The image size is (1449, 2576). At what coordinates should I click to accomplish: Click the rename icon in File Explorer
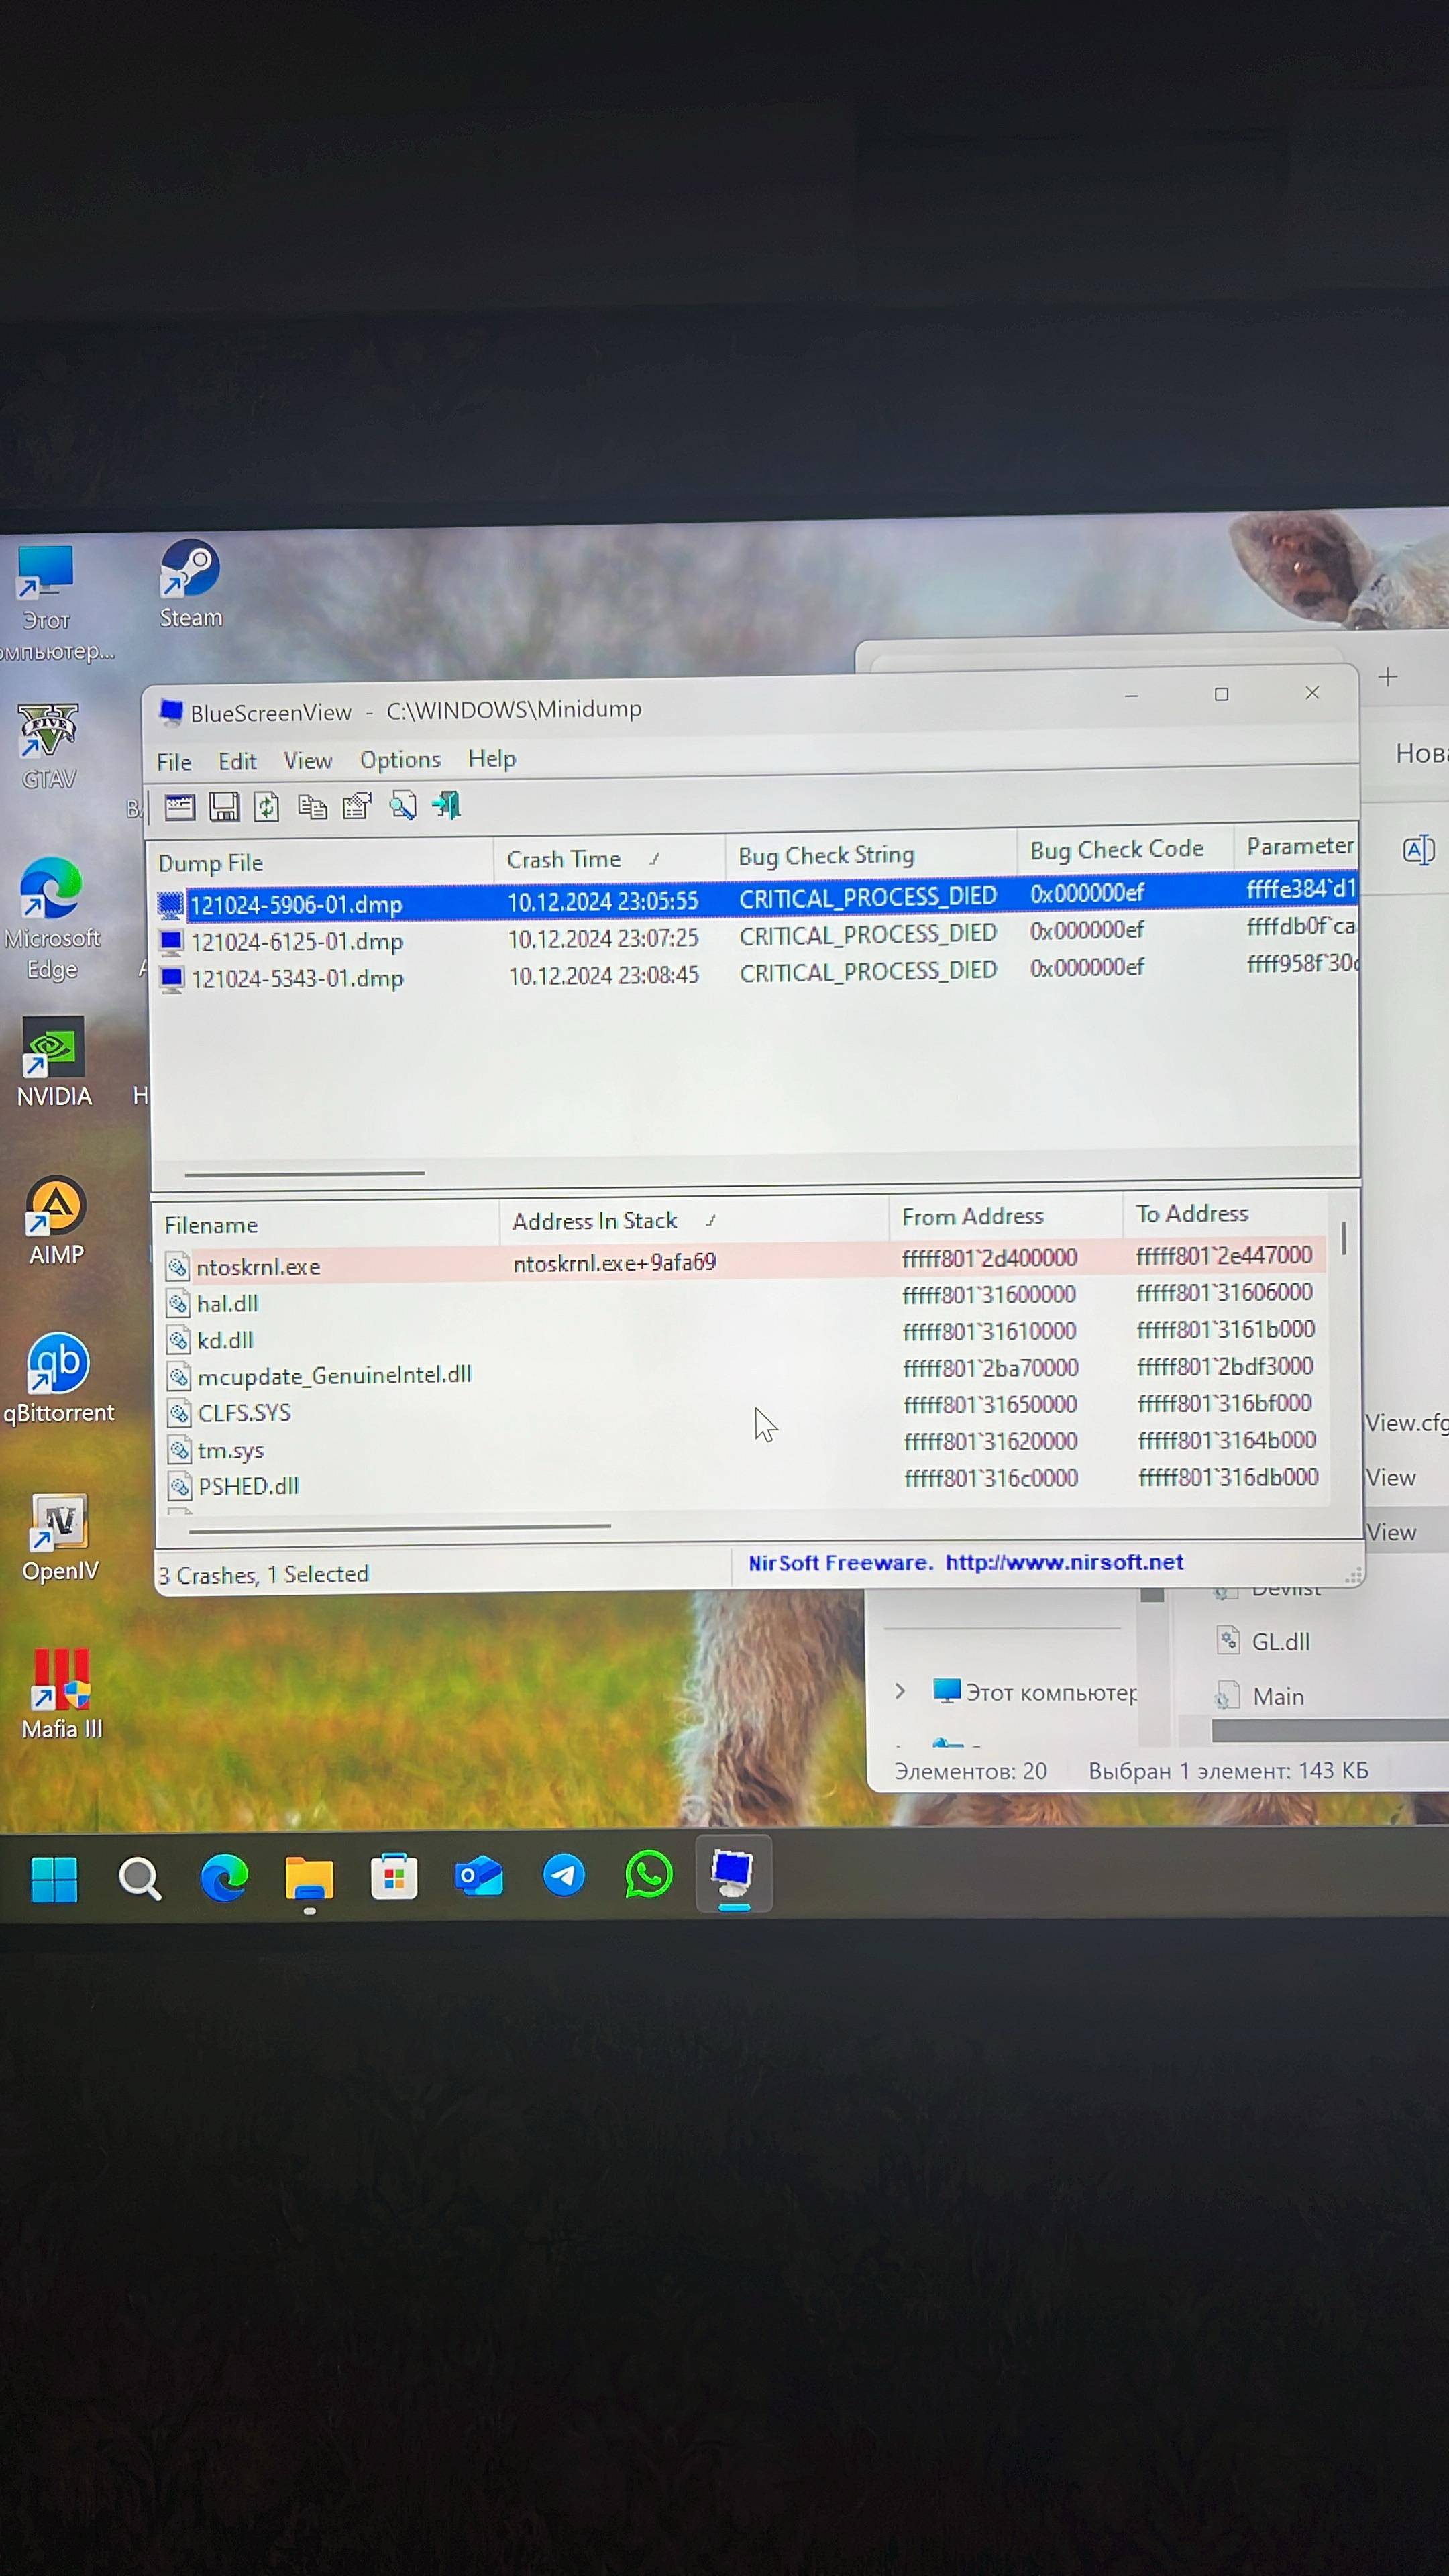pos(1419,850)
